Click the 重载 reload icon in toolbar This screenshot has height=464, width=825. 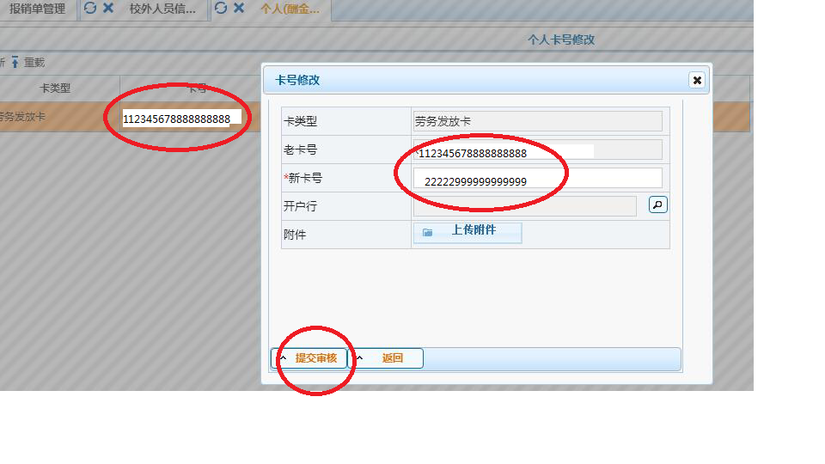pyautogui.click(x=15, y=63)
